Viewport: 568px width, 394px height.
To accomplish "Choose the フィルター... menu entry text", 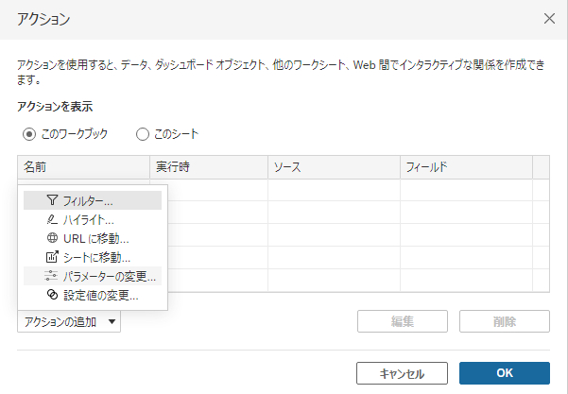I will (88, 200).
